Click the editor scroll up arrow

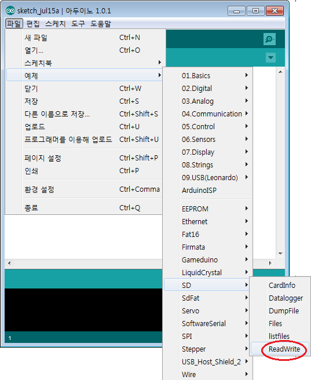click(280, 72)
